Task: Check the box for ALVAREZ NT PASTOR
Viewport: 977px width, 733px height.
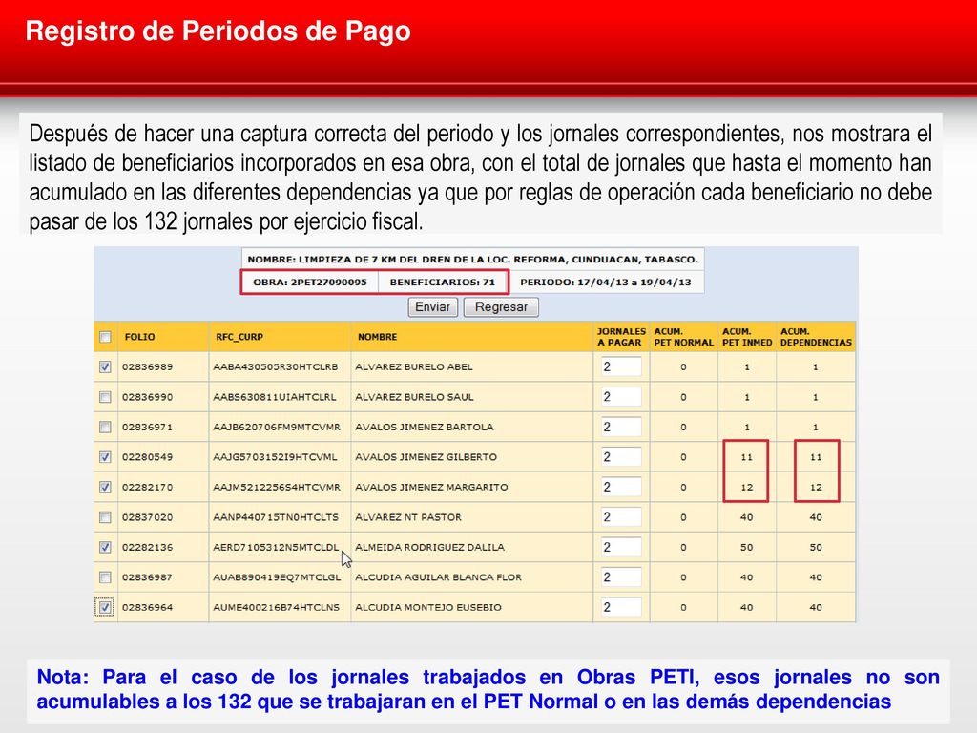Action: 105,517
